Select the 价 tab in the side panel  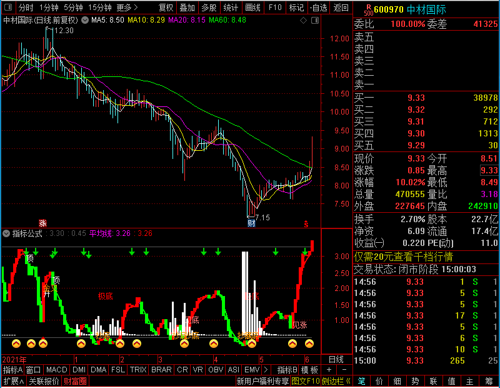pos(379,381)
